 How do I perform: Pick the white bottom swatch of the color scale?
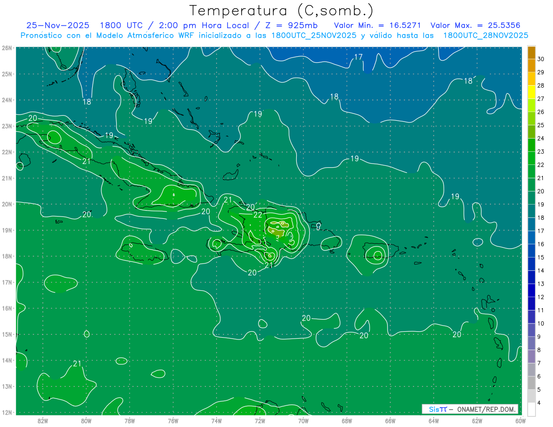pos(531,409)
